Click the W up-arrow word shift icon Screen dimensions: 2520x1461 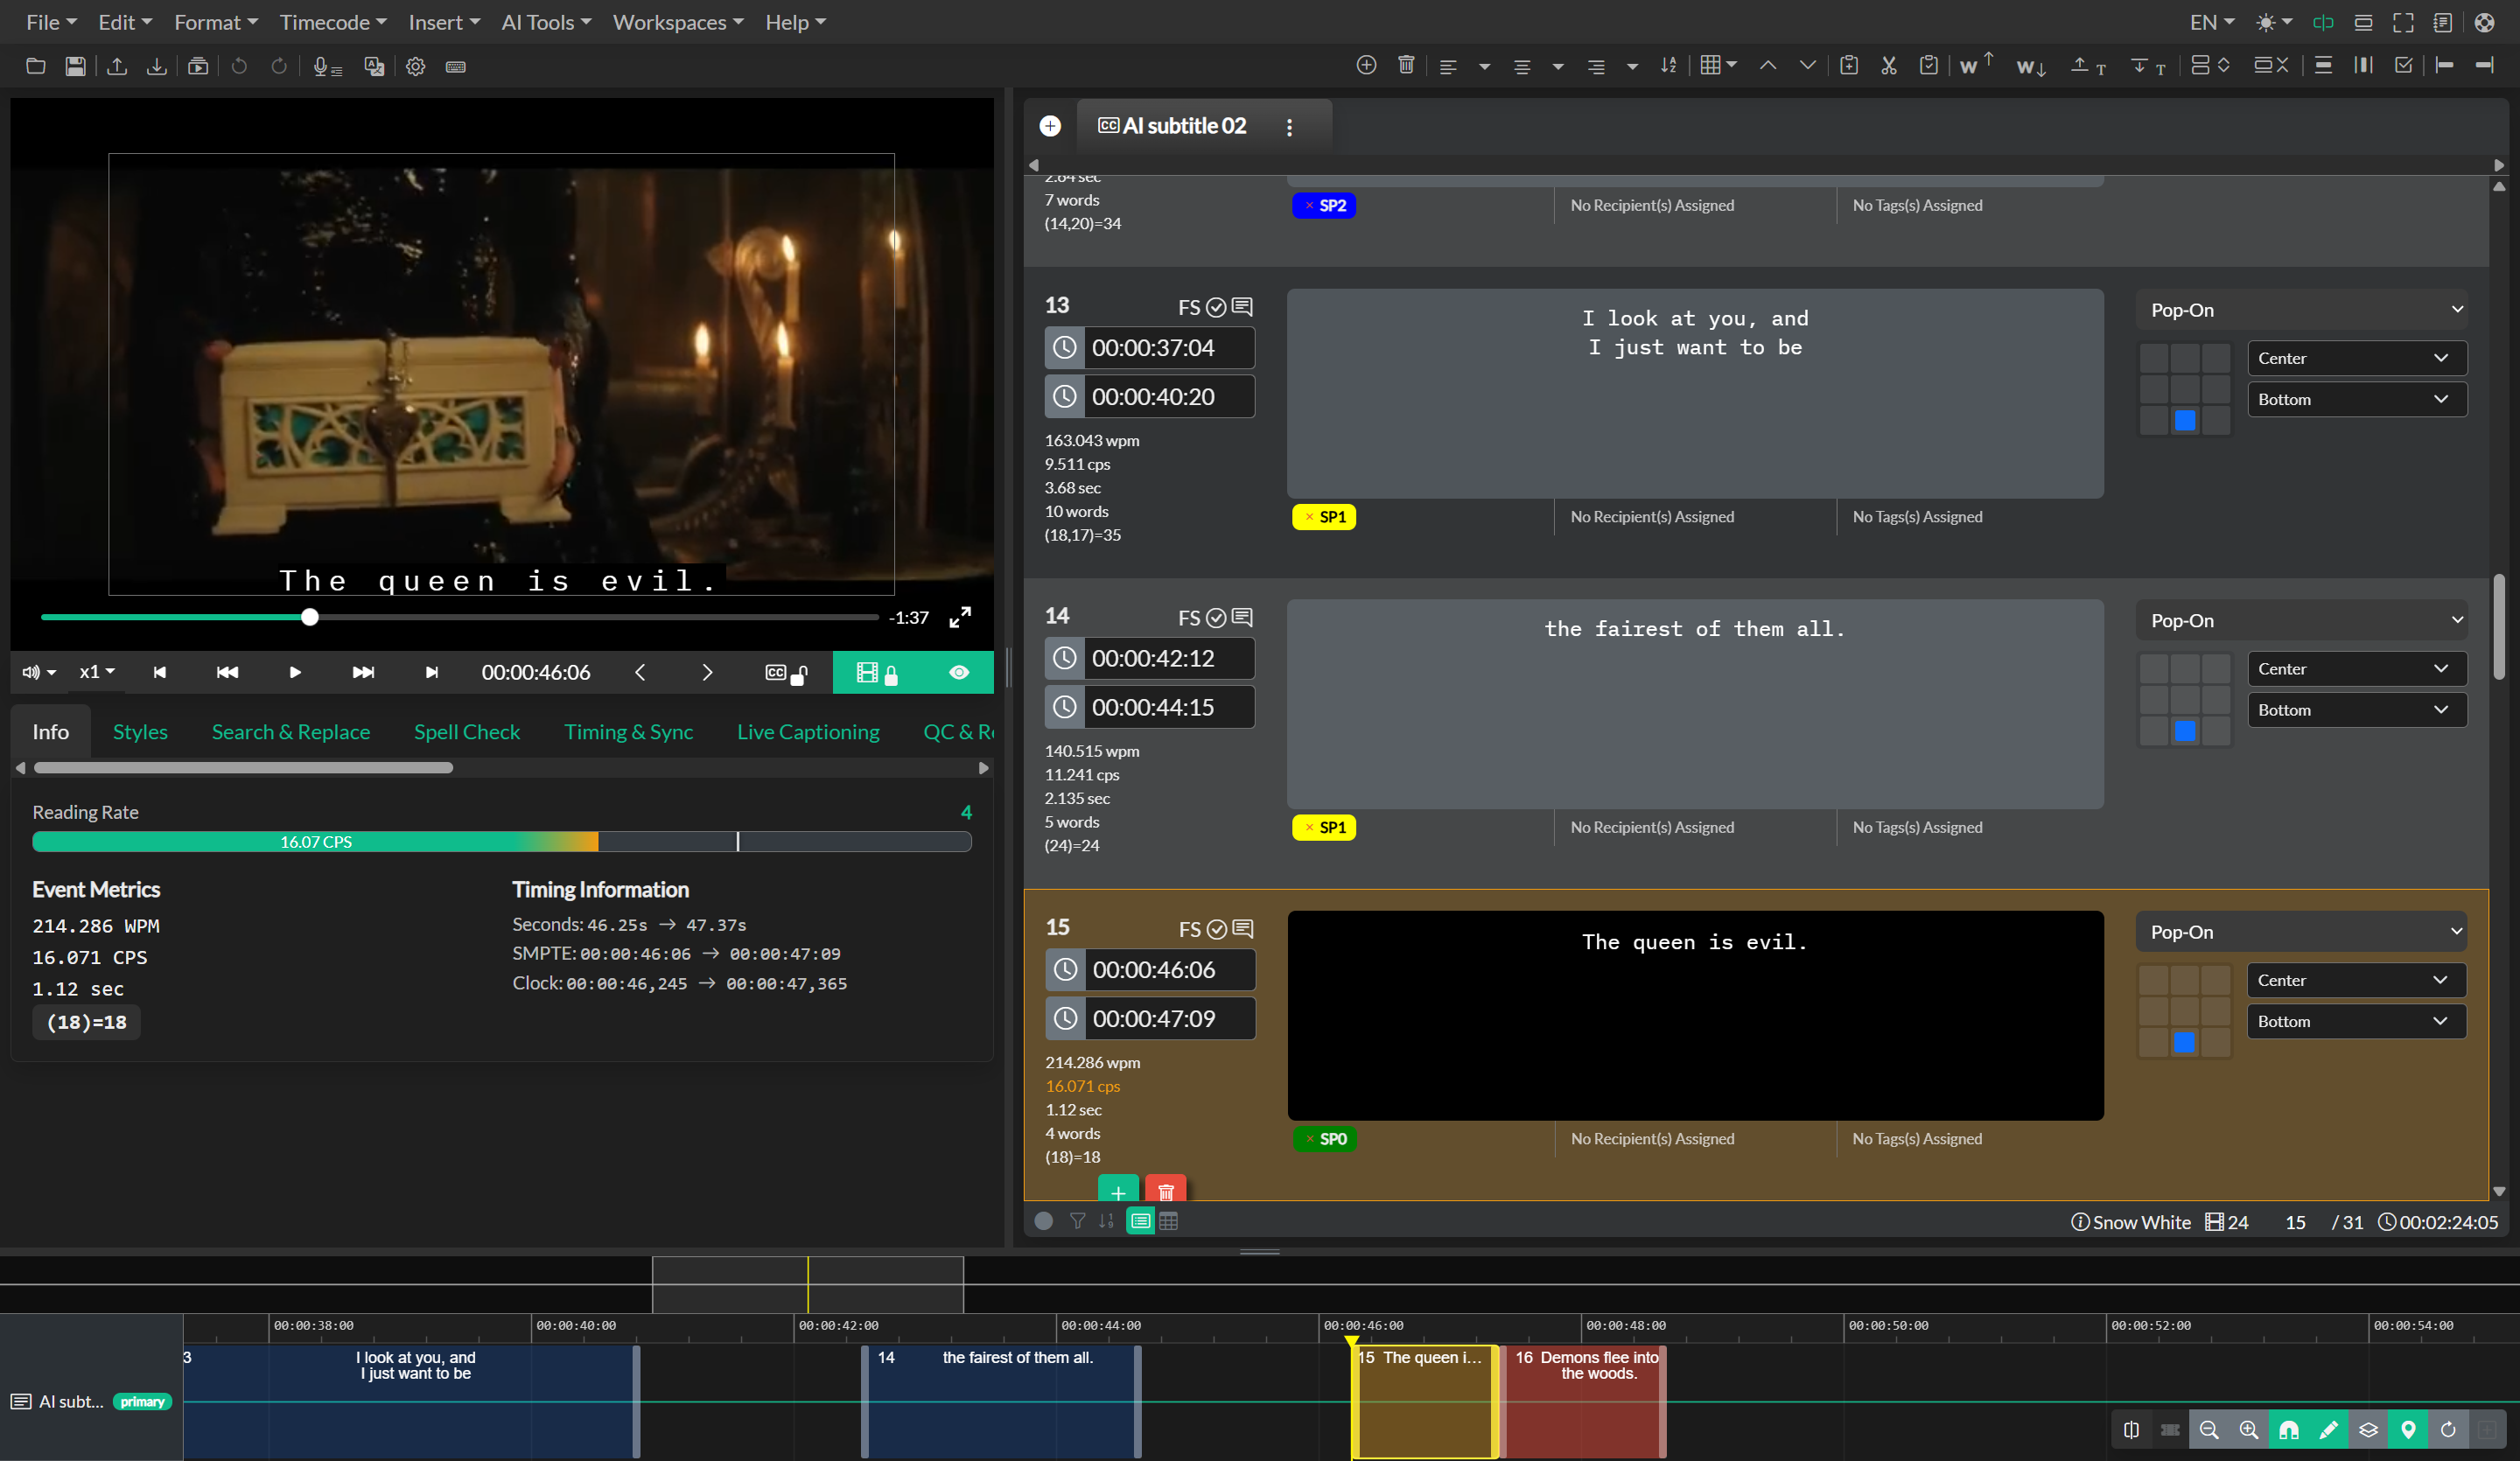tap(1975, 65)
